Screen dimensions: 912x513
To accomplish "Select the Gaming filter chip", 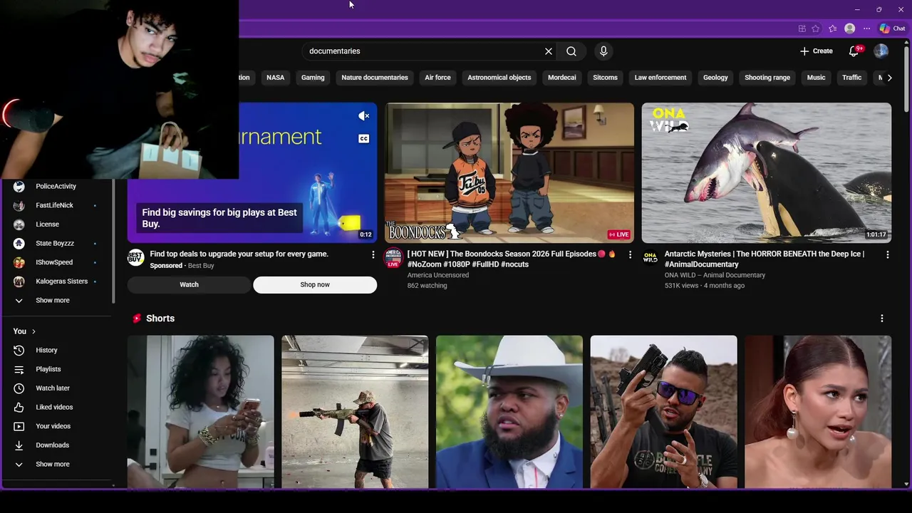I will (x=313, y=78).
